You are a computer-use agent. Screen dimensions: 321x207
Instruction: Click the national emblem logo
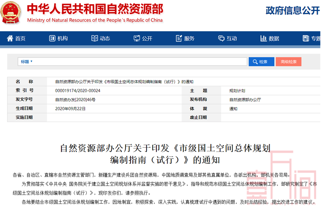[11, 13]
